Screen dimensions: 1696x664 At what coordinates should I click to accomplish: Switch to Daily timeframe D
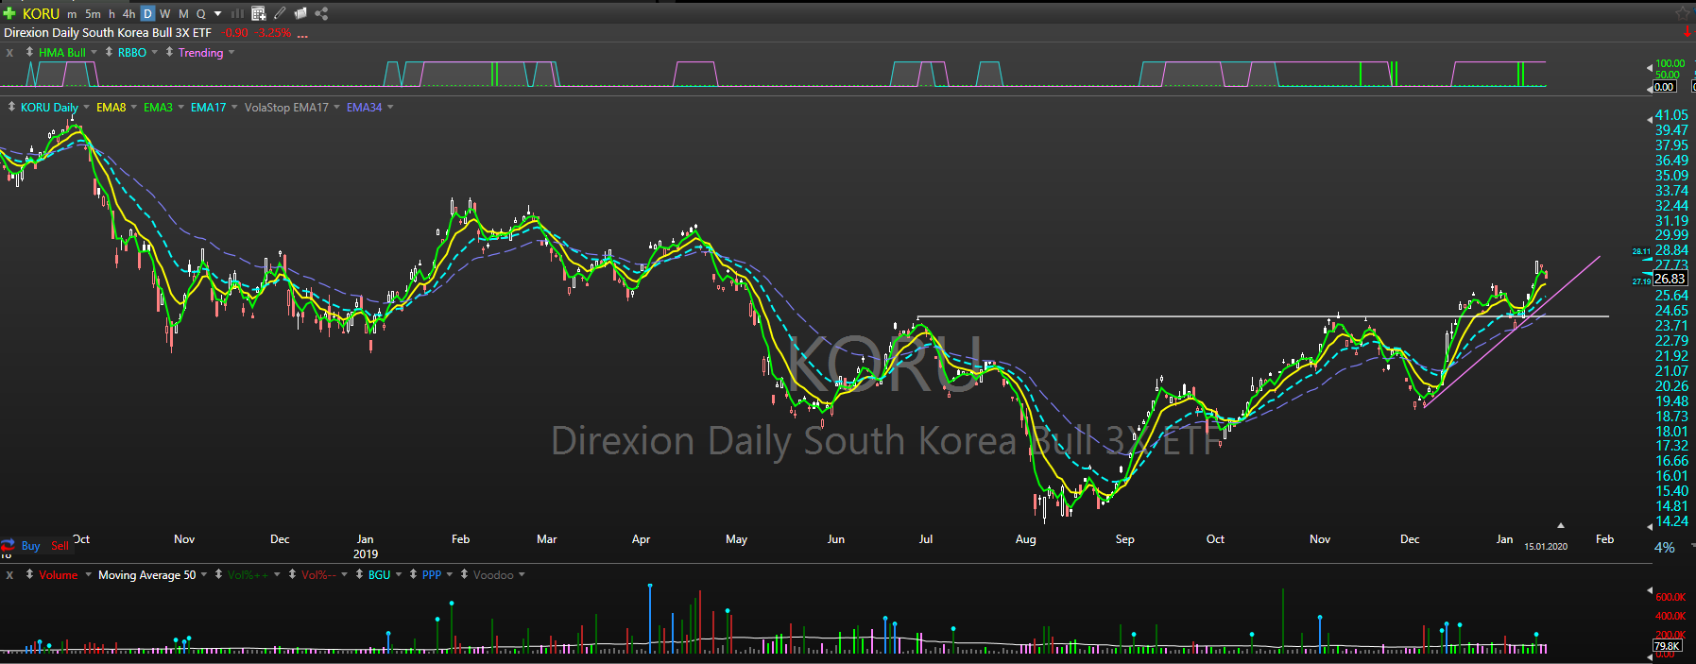[x=147, y=13]
